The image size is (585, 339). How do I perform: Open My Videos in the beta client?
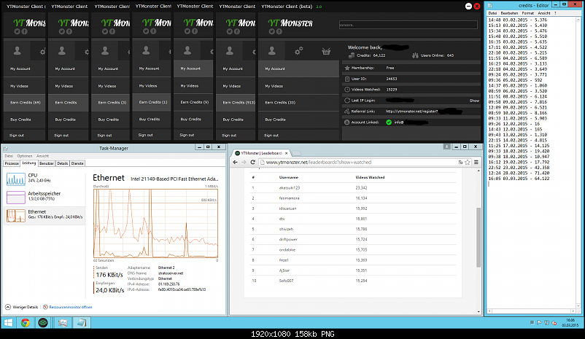pos(298,86)
